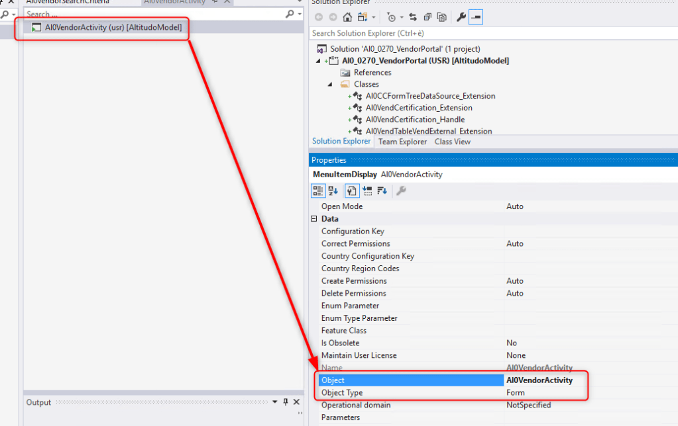
Task: Switch to the Class View tab
Action: [x=452, y=142]
